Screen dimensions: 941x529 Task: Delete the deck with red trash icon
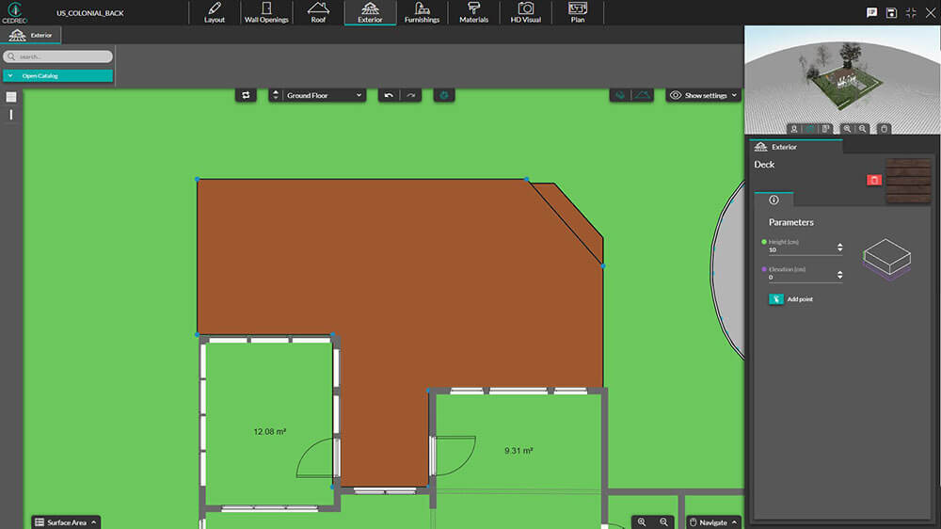[x=874, y=180]
